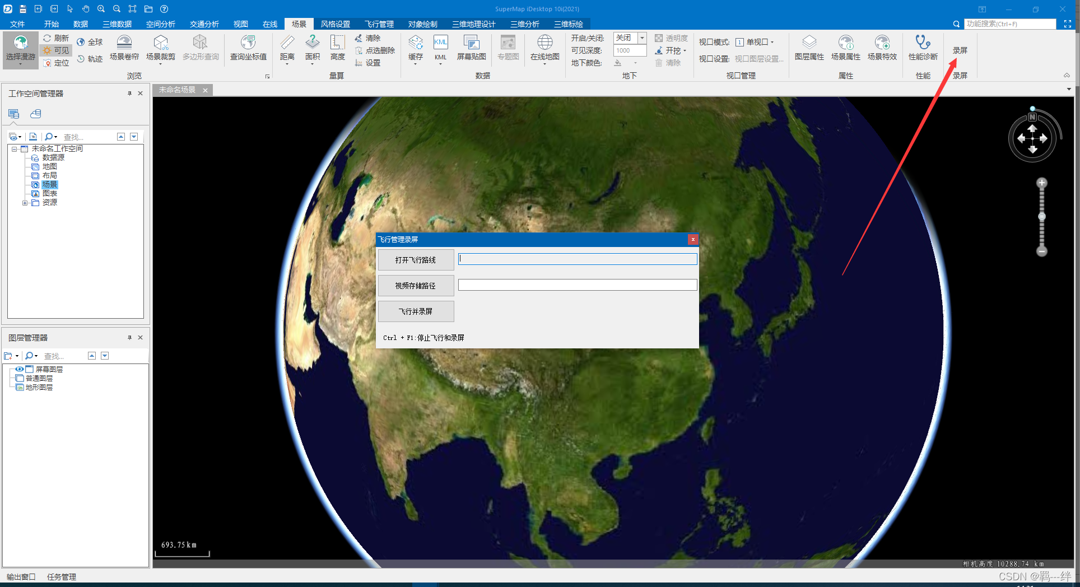Close the Untitled Scene (未命名场景) tab
The width and height of the screenshot is (1080, 587).
pos(205,90)
